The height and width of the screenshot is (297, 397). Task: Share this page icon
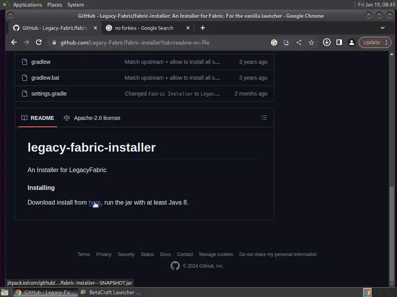click(299, 43)
